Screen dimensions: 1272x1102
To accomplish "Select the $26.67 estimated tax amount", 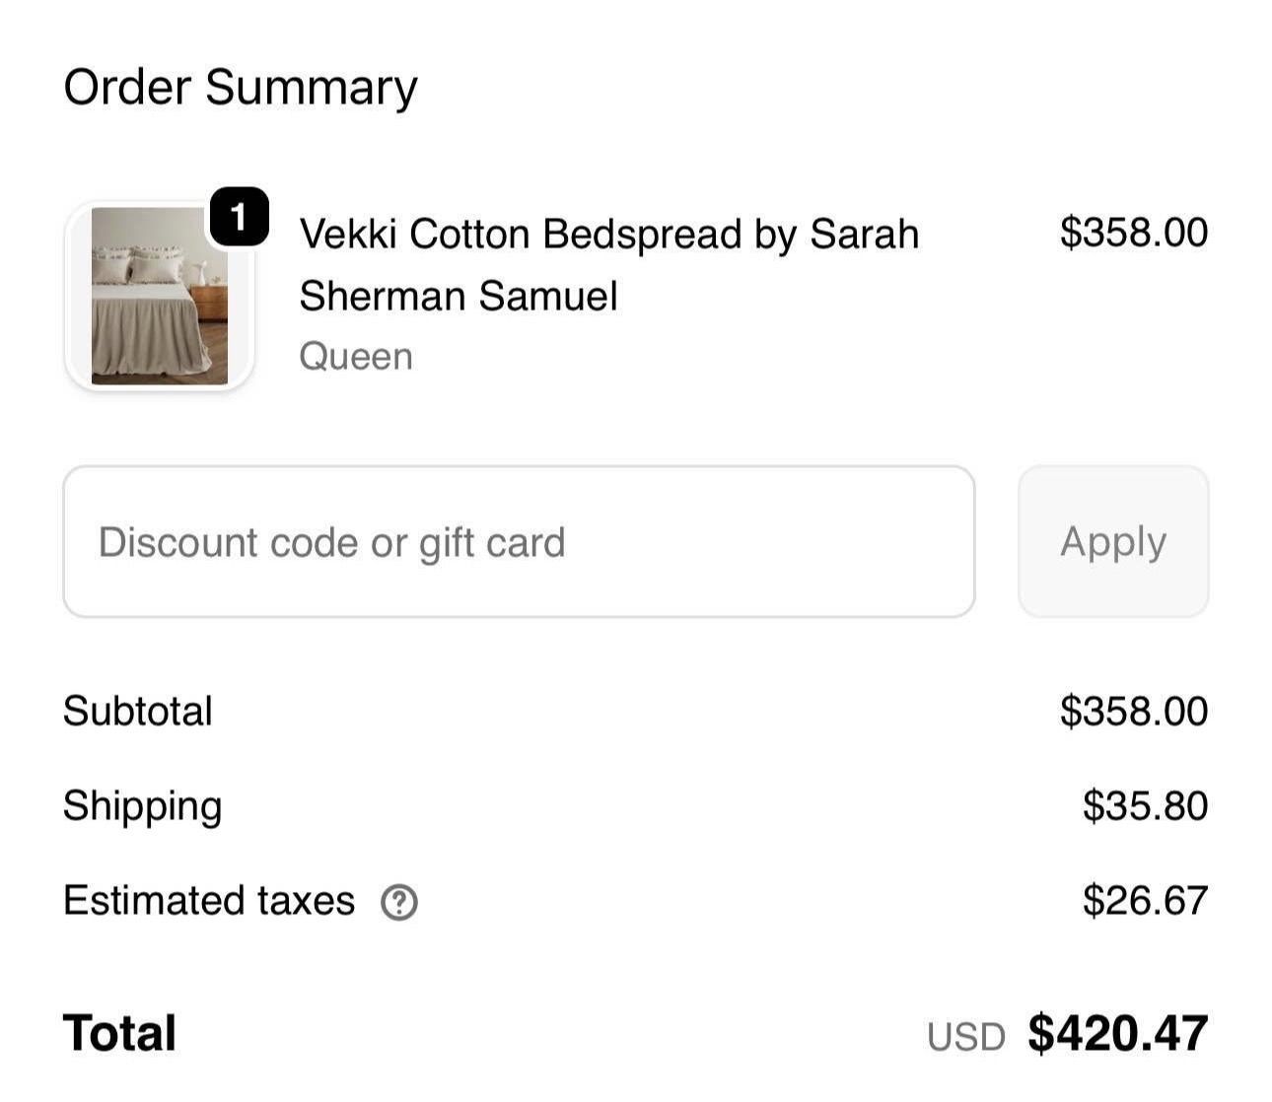I will click(x=1145, y=900).
